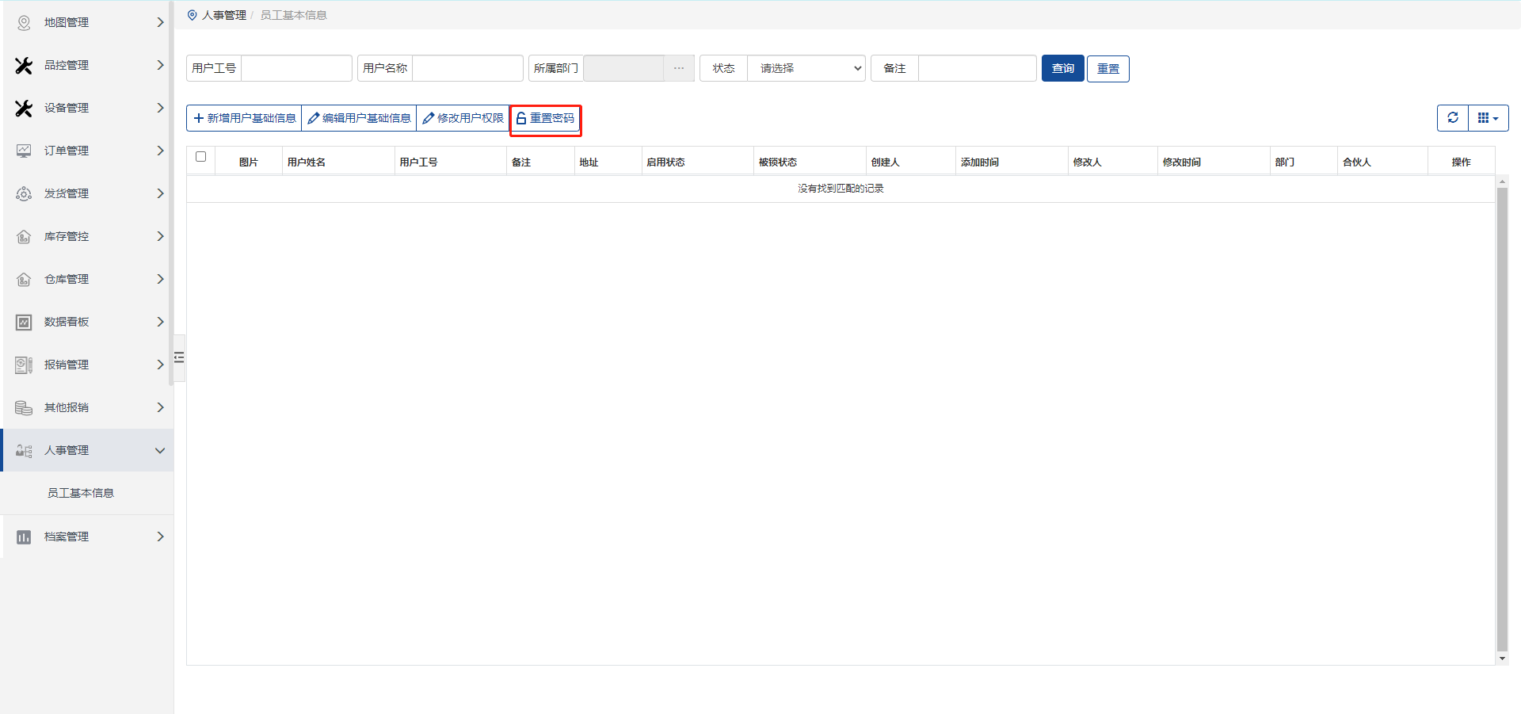Click the 地图管理 map icon
This screenshot has width=1521, height=714.
click(24, 23)
